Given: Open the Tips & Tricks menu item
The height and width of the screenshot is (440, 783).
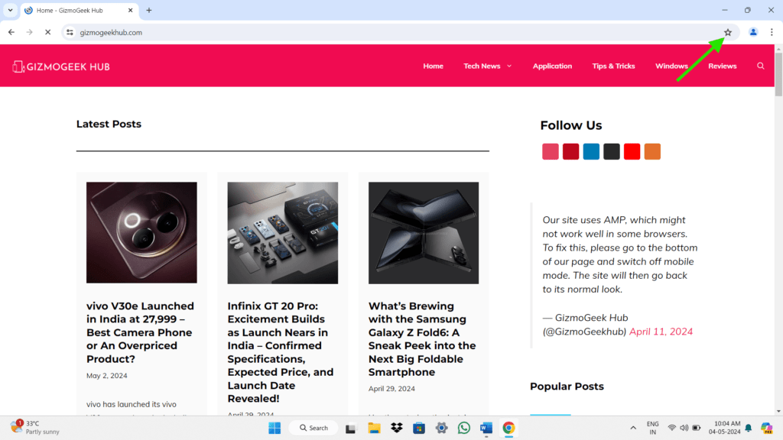Looking at the screenshot, I should pyautogui.click(x=613, y=66).
